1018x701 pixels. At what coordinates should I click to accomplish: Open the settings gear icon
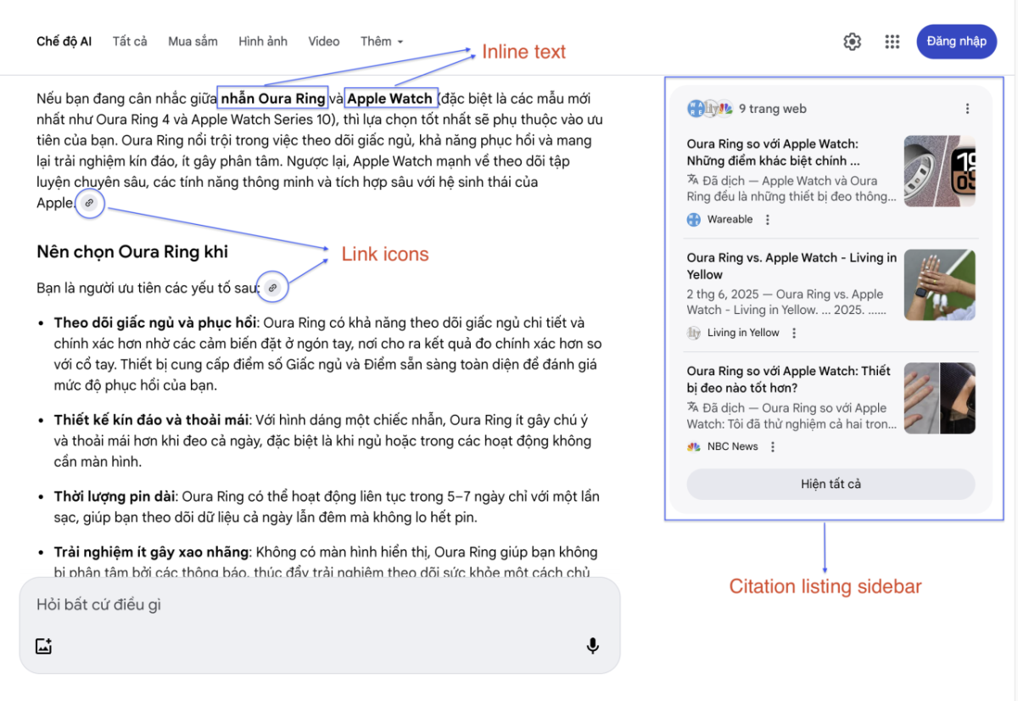(852, 42)
